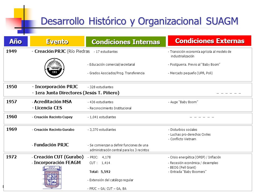
Task: Click BEOG (Pell Grant) line
Action: click(182, 167)
